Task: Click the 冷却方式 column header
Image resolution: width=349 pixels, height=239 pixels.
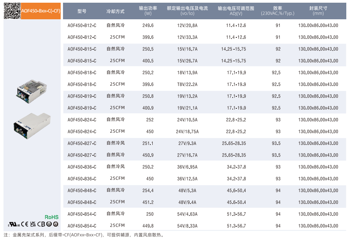Action: click(115, 11)
